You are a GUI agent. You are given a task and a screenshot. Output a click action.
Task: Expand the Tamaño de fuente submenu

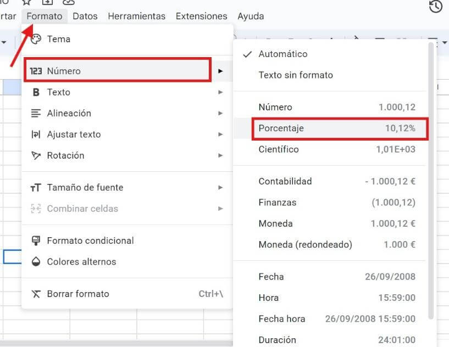coord(221,187)
